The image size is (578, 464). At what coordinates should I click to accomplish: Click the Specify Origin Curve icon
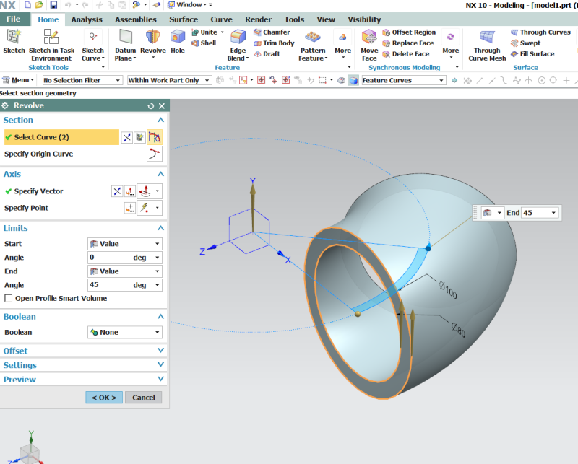click(x=154, y=154)
